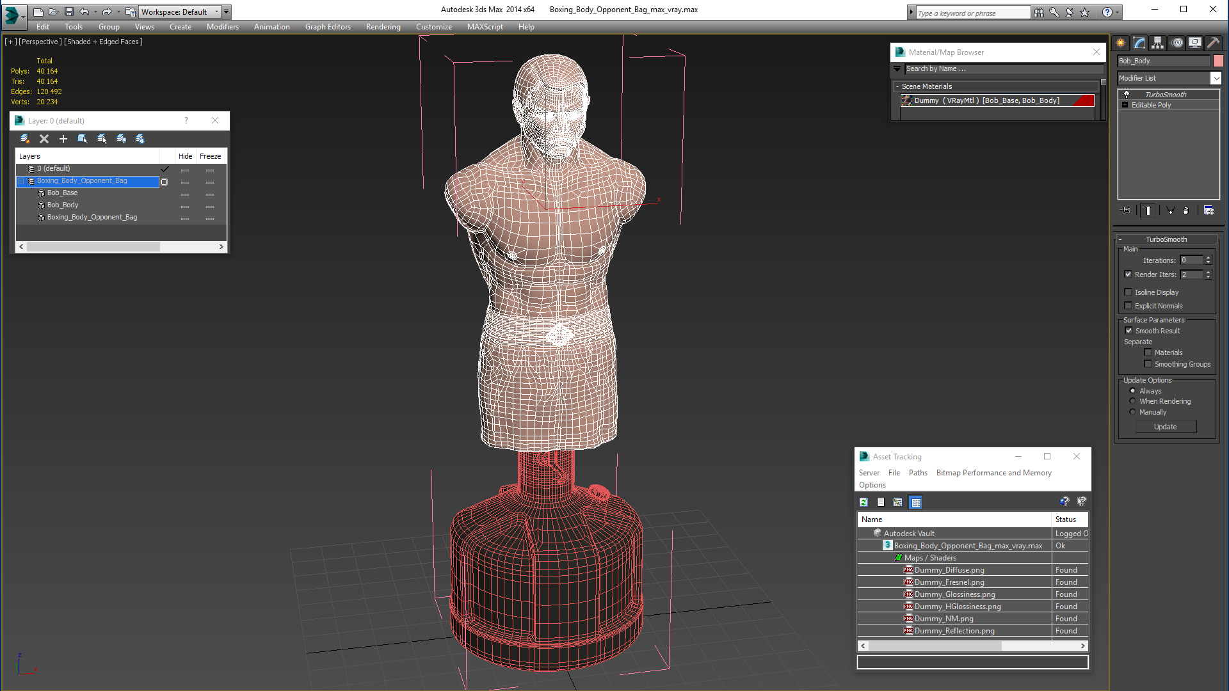Screen dimensions: 1229x691
Task: Enable Explicit Normals checkbox
Action: [x=1129, y=306]
